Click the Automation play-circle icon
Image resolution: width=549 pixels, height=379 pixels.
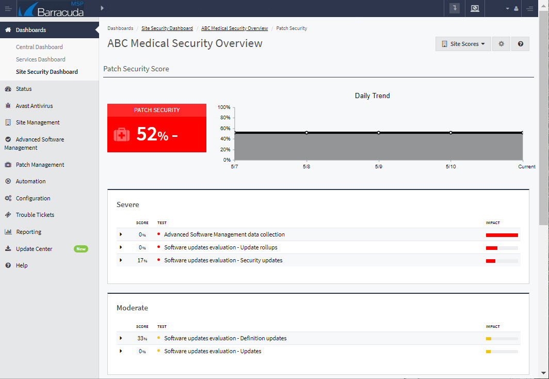[8, 181]
